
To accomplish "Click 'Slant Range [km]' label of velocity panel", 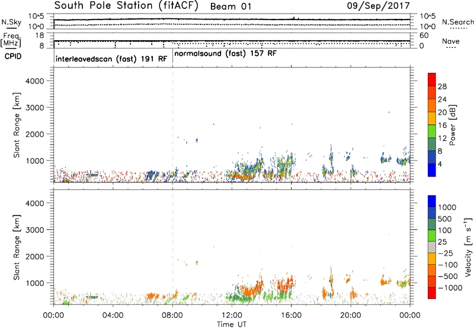I will tap(17, 247).
